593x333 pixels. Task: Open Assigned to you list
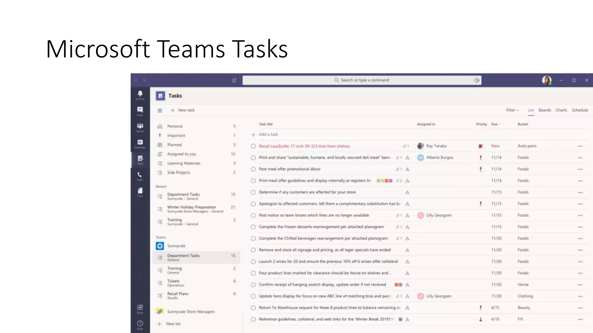coord(196,154)
